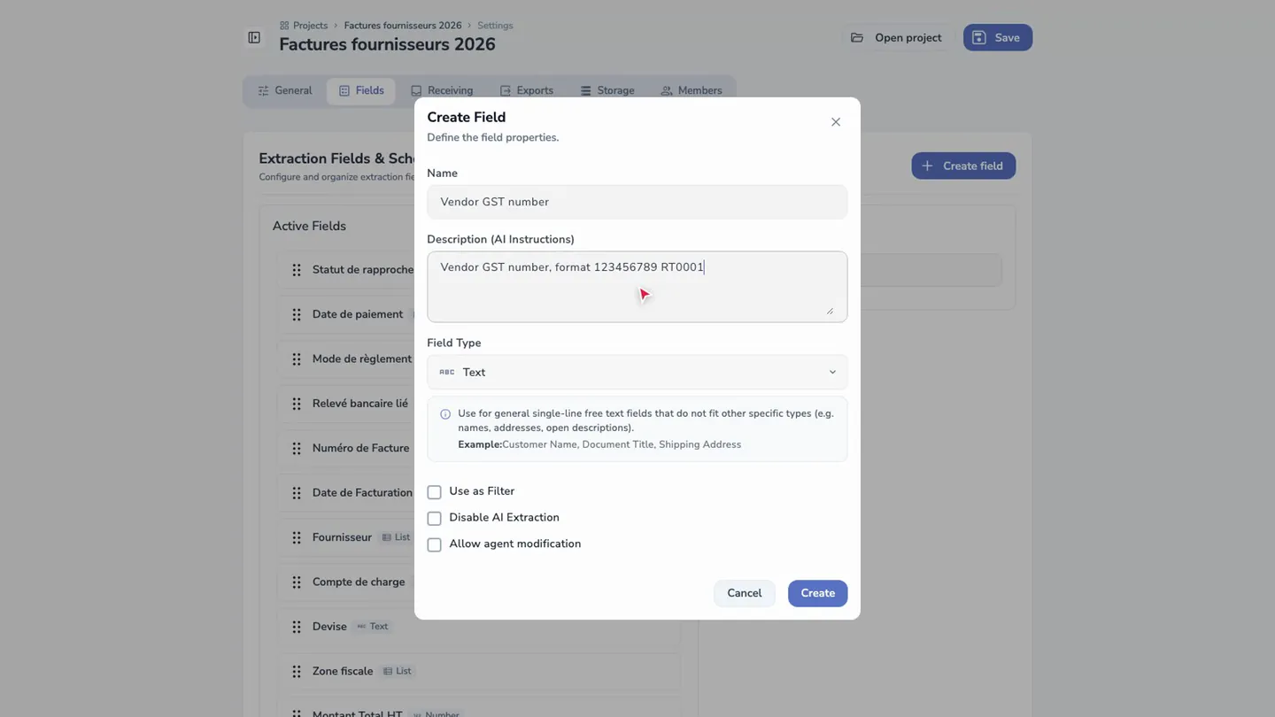The width and height of the screenshot is (1275, 717).
Task: Enable the Use as Filter checkbox
Action: click(x=434, y=492)
